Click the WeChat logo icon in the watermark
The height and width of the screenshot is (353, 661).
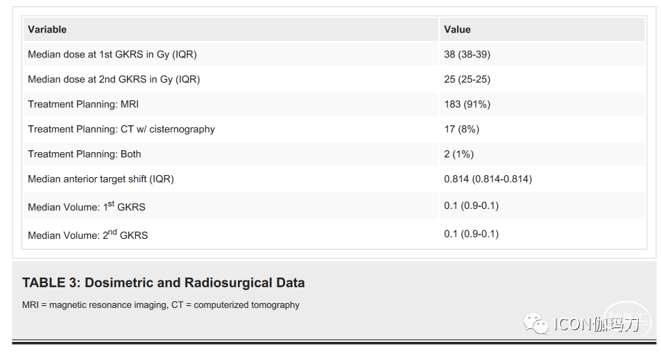pos(536,323)
